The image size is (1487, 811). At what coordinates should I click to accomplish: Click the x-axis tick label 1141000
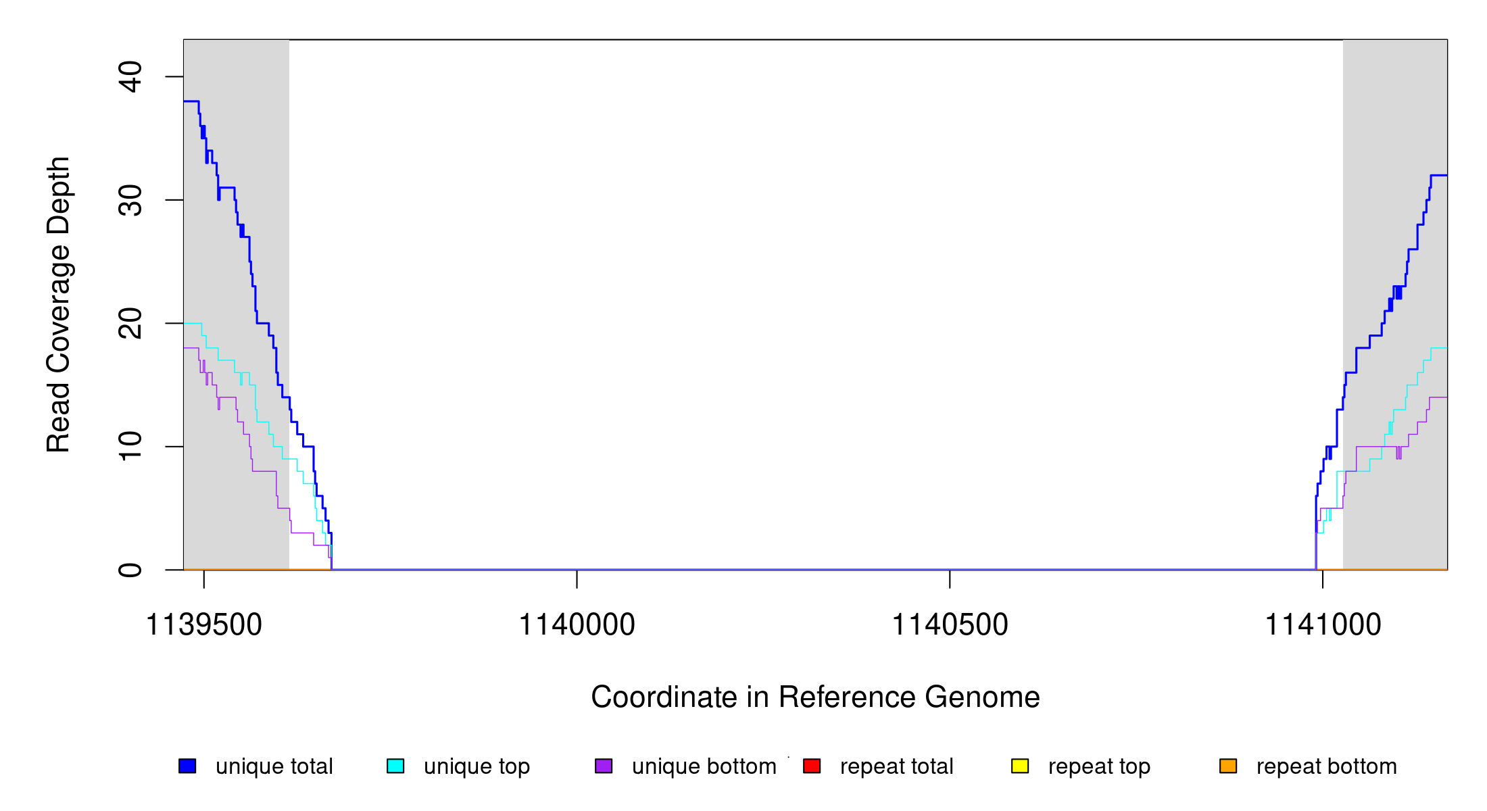(1323, 624)
